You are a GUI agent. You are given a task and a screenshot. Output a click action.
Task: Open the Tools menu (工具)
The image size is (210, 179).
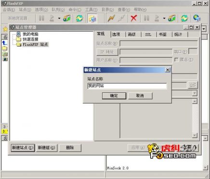[x=91, y=10]
